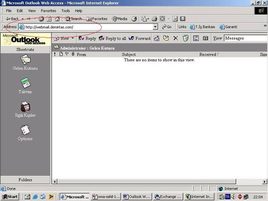The image size is (268, 201).
Task: Open the İlgili Kişiler contacts shortcut
Action: click(x=25, y=107)
